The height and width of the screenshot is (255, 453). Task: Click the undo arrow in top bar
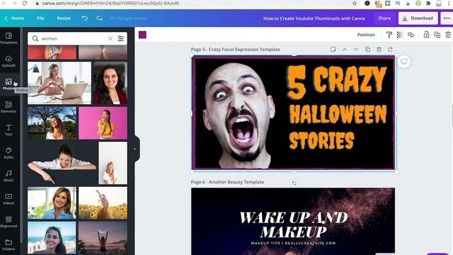(x=85, y=18)
